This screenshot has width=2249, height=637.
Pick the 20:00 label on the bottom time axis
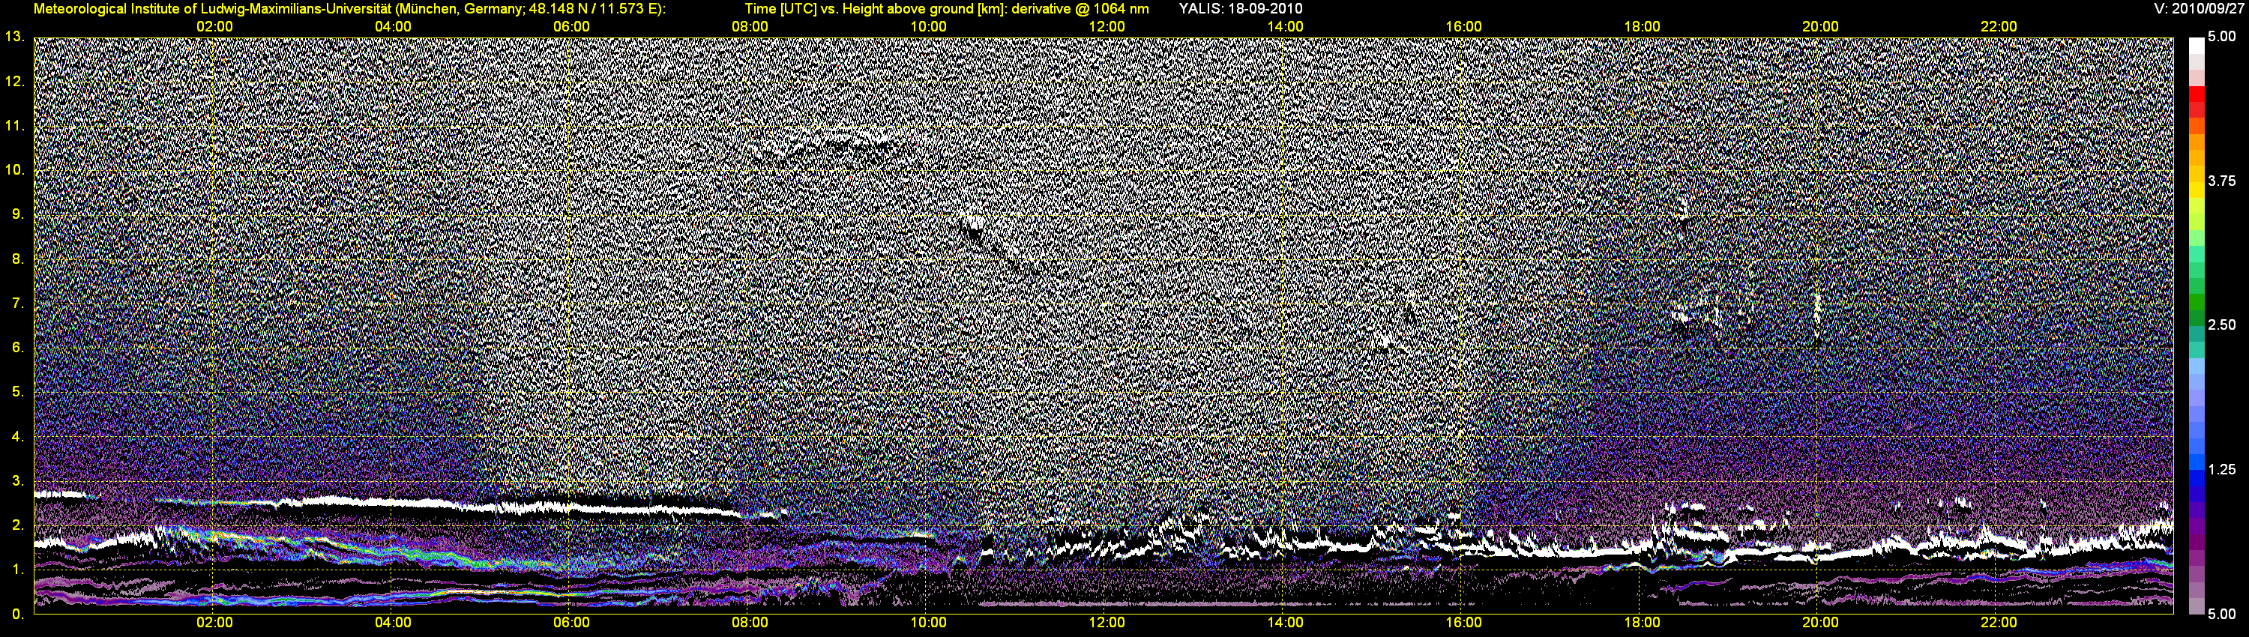1820,623
